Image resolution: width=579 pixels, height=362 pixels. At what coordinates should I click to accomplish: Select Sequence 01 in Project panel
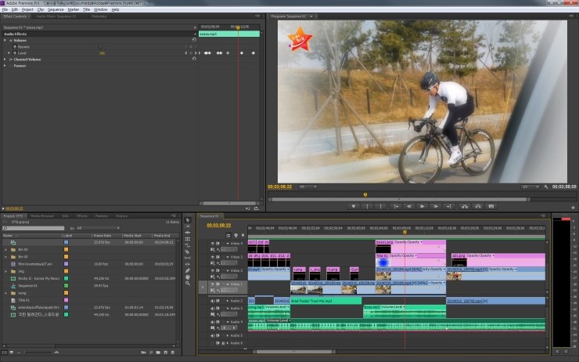click(x=27, y=285)
